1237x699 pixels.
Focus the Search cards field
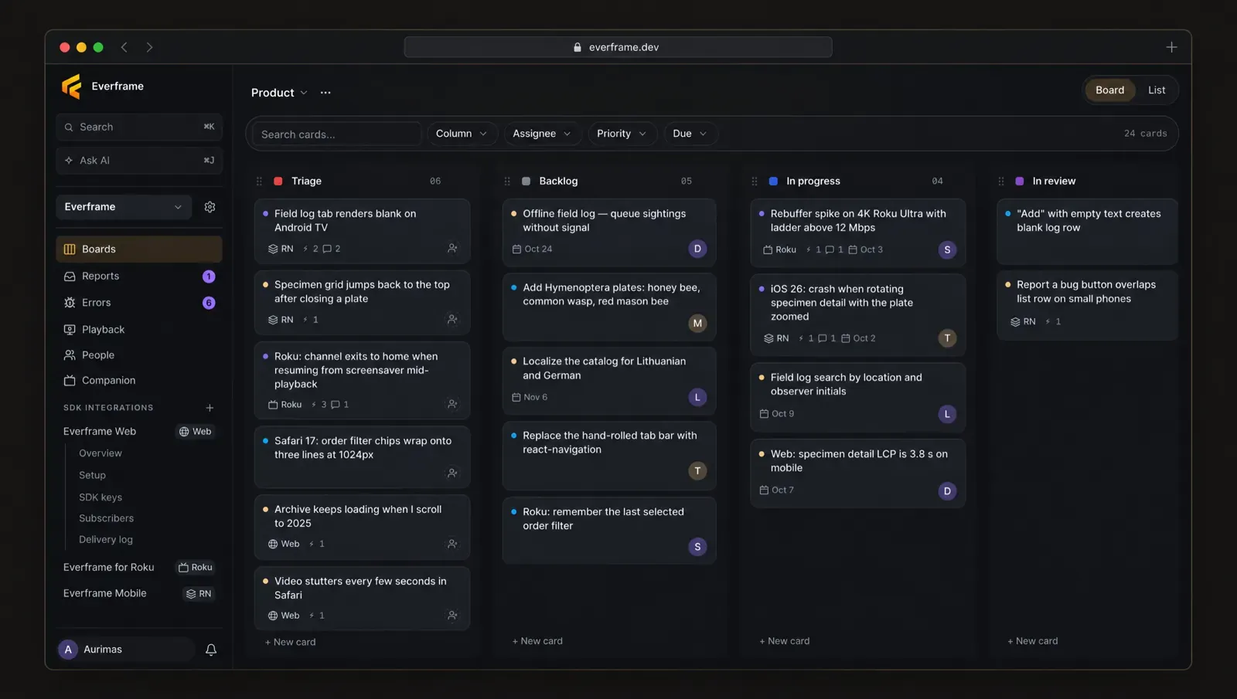(337, 134)
